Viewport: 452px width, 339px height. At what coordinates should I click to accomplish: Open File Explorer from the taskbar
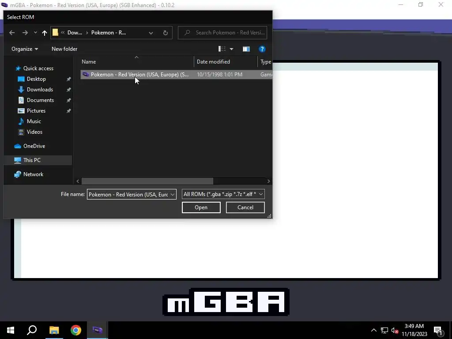(54, 330)
